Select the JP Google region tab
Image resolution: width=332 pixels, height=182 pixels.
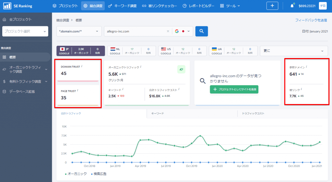[x=81, y=51]
